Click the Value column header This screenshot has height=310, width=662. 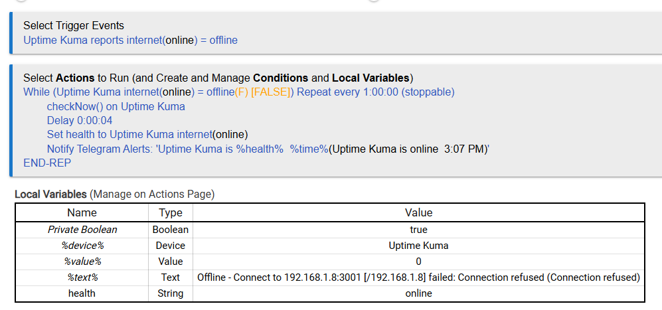click(418, 213)
